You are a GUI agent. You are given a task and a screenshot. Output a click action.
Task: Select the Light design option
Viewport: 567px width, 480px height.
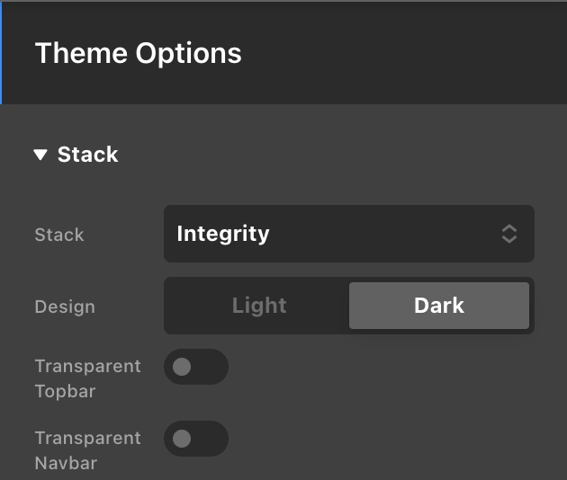point(258,306)
